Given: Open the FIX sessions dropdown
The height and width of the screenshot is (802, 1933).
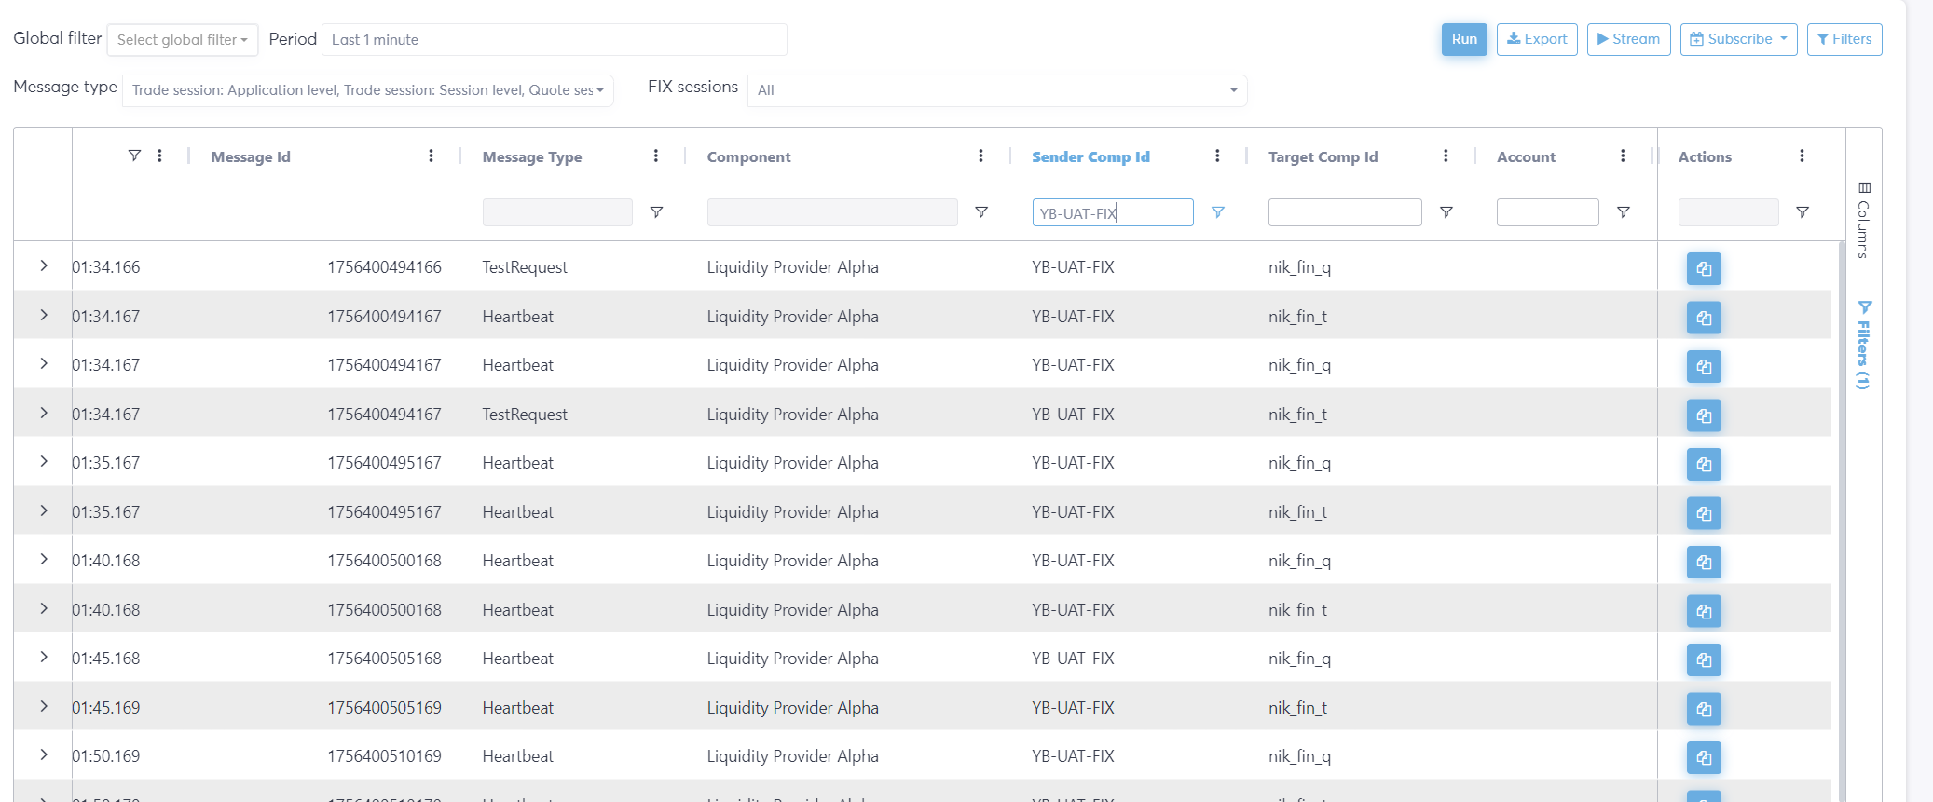Looking at the screenshot, I should click(996, 90).
